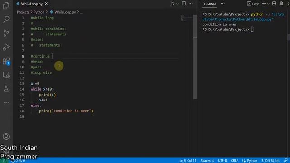The image size is (290, 163).
Task: Change the end of line sequence CRLF
Action: point(234,161)
